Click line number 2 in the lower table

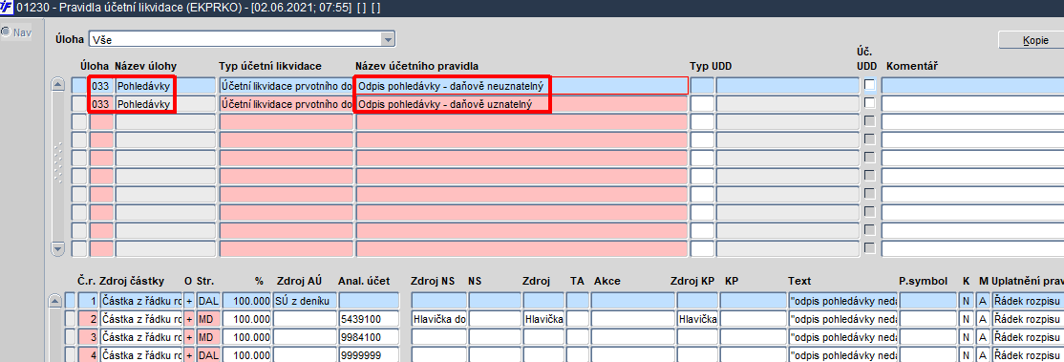point(88,318)
